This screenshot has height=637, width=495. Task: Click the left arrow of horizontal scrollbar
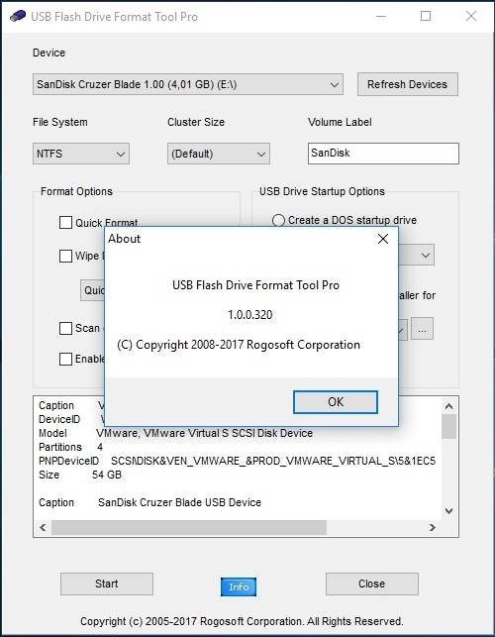(x=43, y=527)
